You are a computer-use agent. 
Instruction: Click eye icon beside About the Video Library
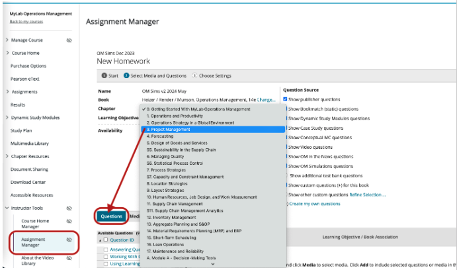tap(69, 258)
